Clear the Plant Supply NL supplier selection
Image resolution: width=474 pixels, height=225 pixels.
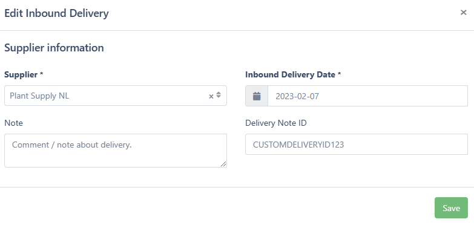coord(211,96)
